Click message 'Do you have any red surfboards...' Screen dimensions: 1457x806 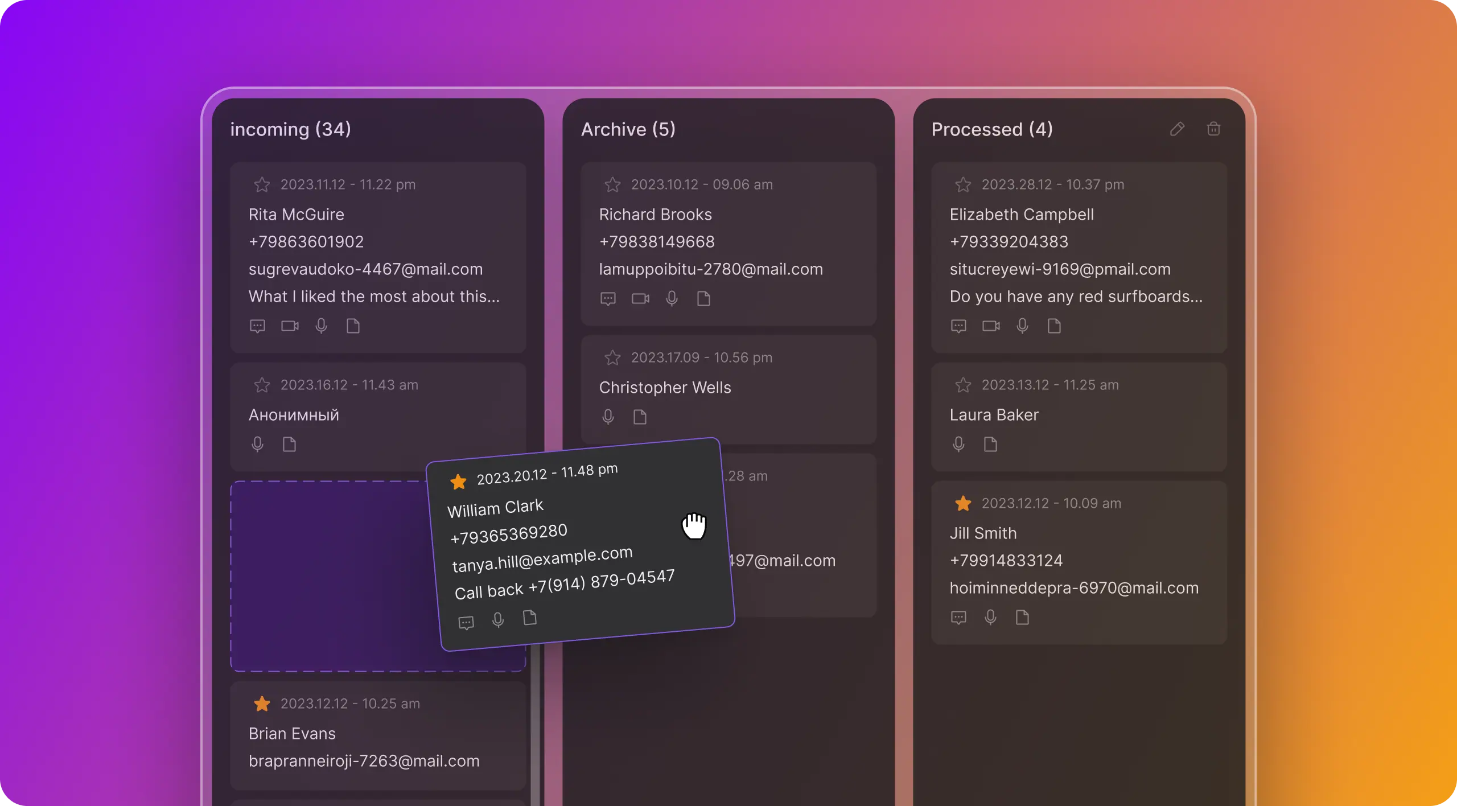(1076, 296)
